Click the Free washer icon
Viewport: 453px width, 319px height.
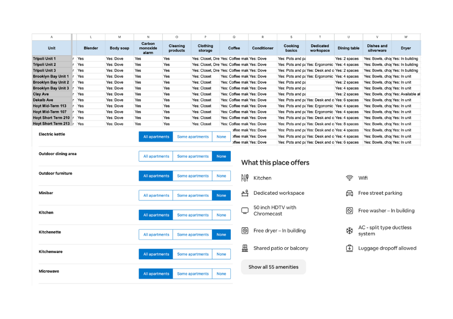click(349, 210)
